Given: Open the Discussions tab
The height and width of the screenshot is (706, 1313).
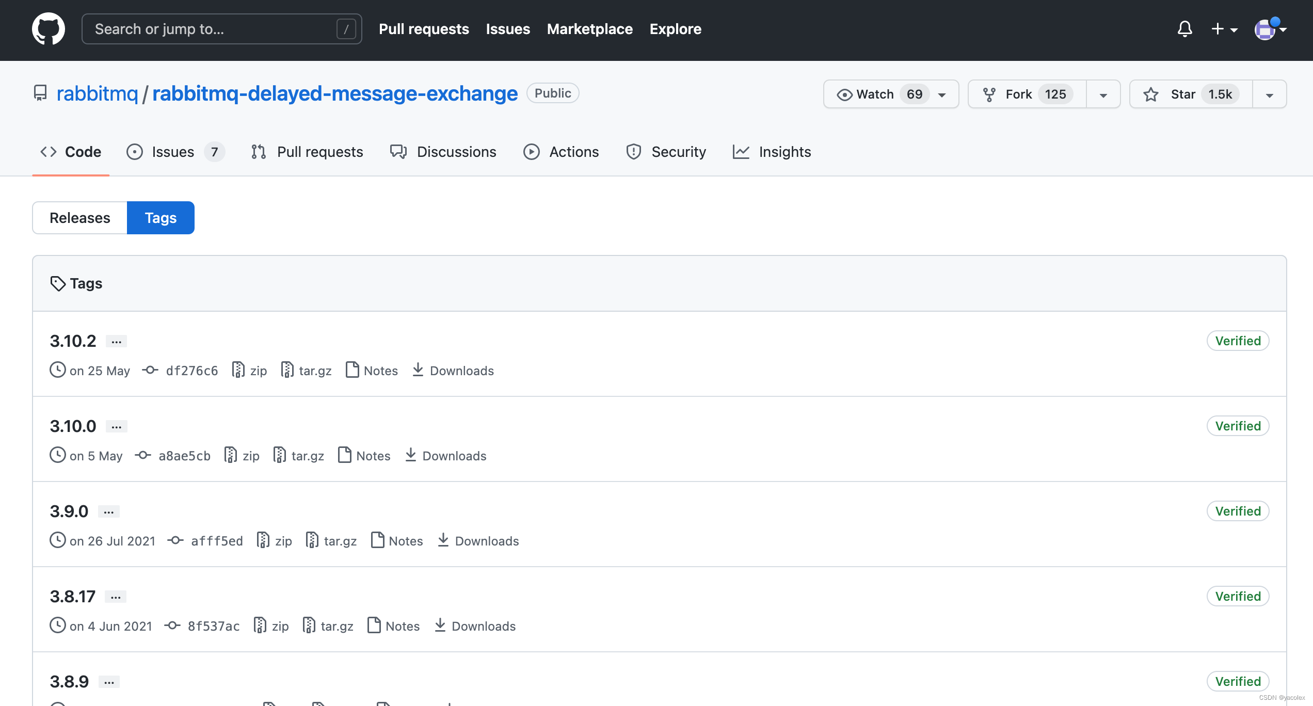Looking at the screenshot, I should tap(443, 152).
